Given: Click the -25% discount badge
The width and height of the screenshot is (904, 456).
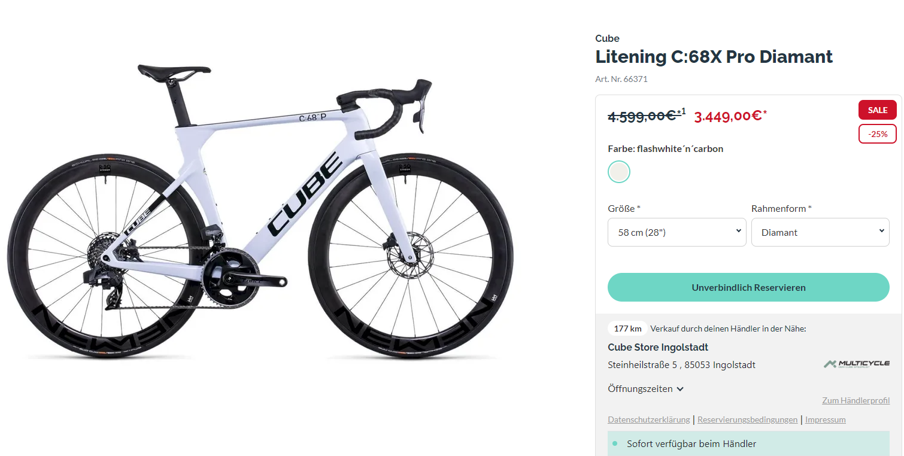Looking at the screenshot, I should pos(877,134).
